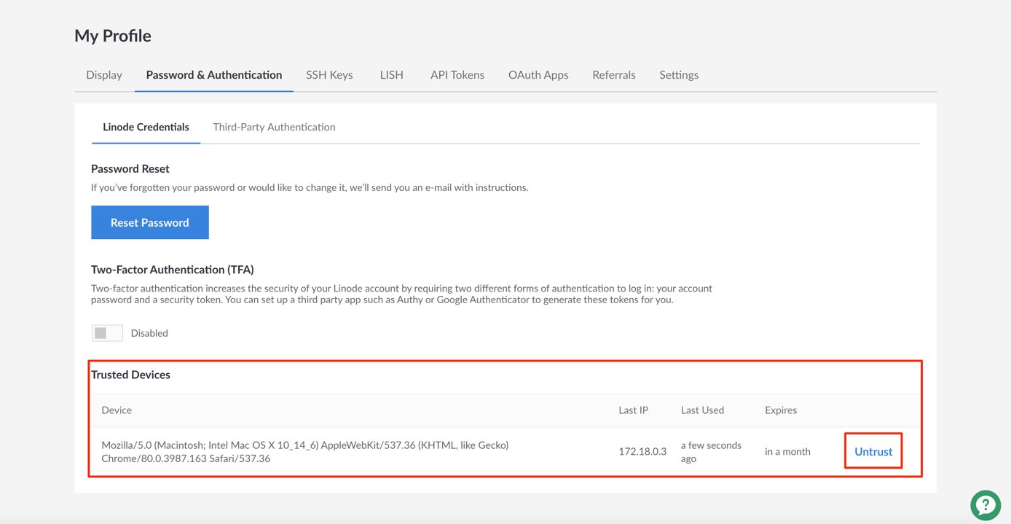Viewport: 1011px width, 524px height.
Task: Toggle Two-Factor Authentication switch
Action: 107,333
